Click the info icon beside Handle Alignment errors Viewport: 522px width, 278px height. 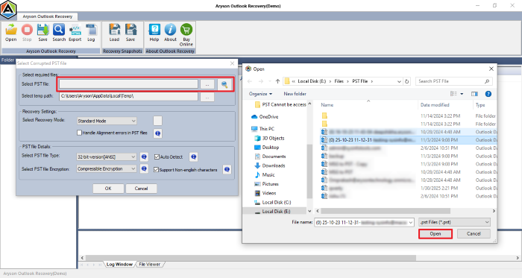pyautogui.click(x=158, y=133)
